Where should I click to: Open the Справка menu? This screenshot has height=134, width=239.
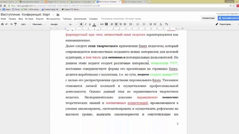coord(93,19)
